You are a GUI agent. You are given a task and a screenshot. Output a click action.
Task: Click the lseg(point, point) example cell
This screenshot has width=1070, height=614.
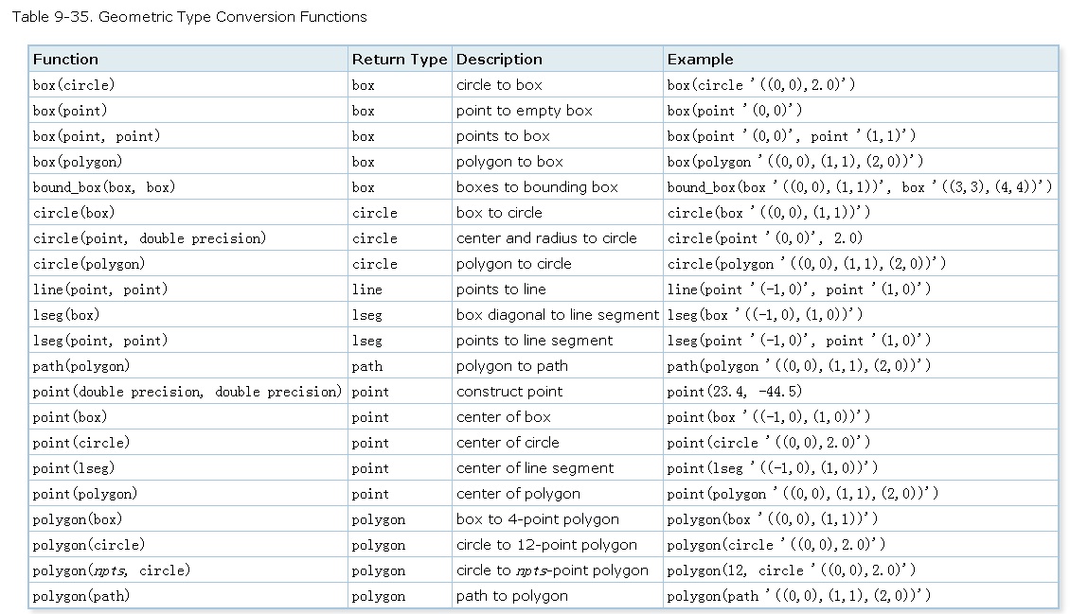pos(798,341)
